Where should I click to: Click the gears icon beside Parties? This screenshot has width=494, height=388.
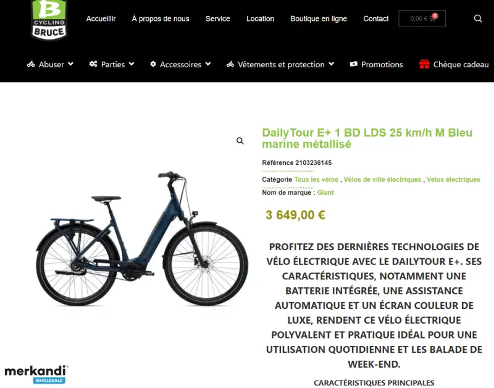tap(93, 64)
